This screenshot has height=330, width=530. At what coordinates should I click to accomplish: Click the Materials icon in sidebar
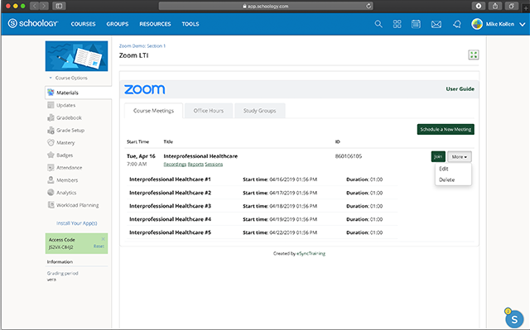pyautogui.click(x=51, y=92)
